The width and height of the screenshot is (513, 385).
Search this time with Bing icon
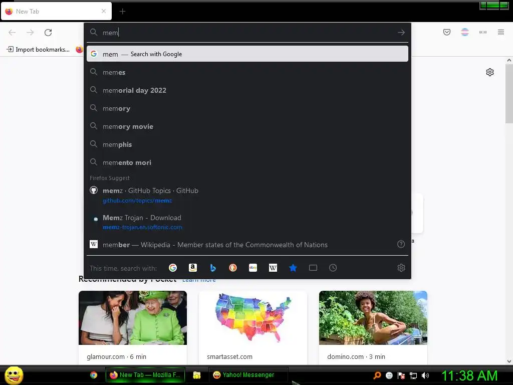(x=212, y=268)
